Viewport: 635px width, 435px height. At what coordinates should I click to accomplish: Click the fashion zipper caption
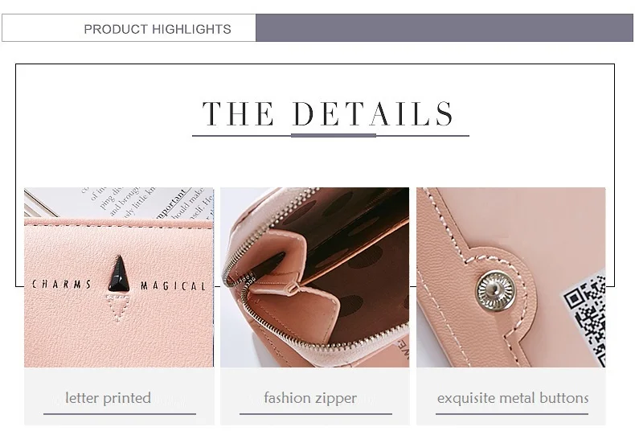click(310, 398)
